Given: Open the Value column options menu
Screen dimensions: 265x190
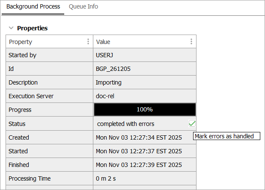Looking at the screenshot, I should click(191, 41).
